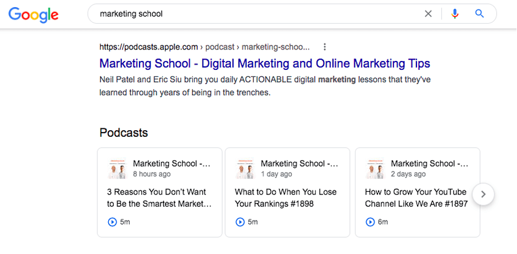Viewport: 517px width, 254px height.
Task: Start voice search with microphone icon
Action: 454,14
